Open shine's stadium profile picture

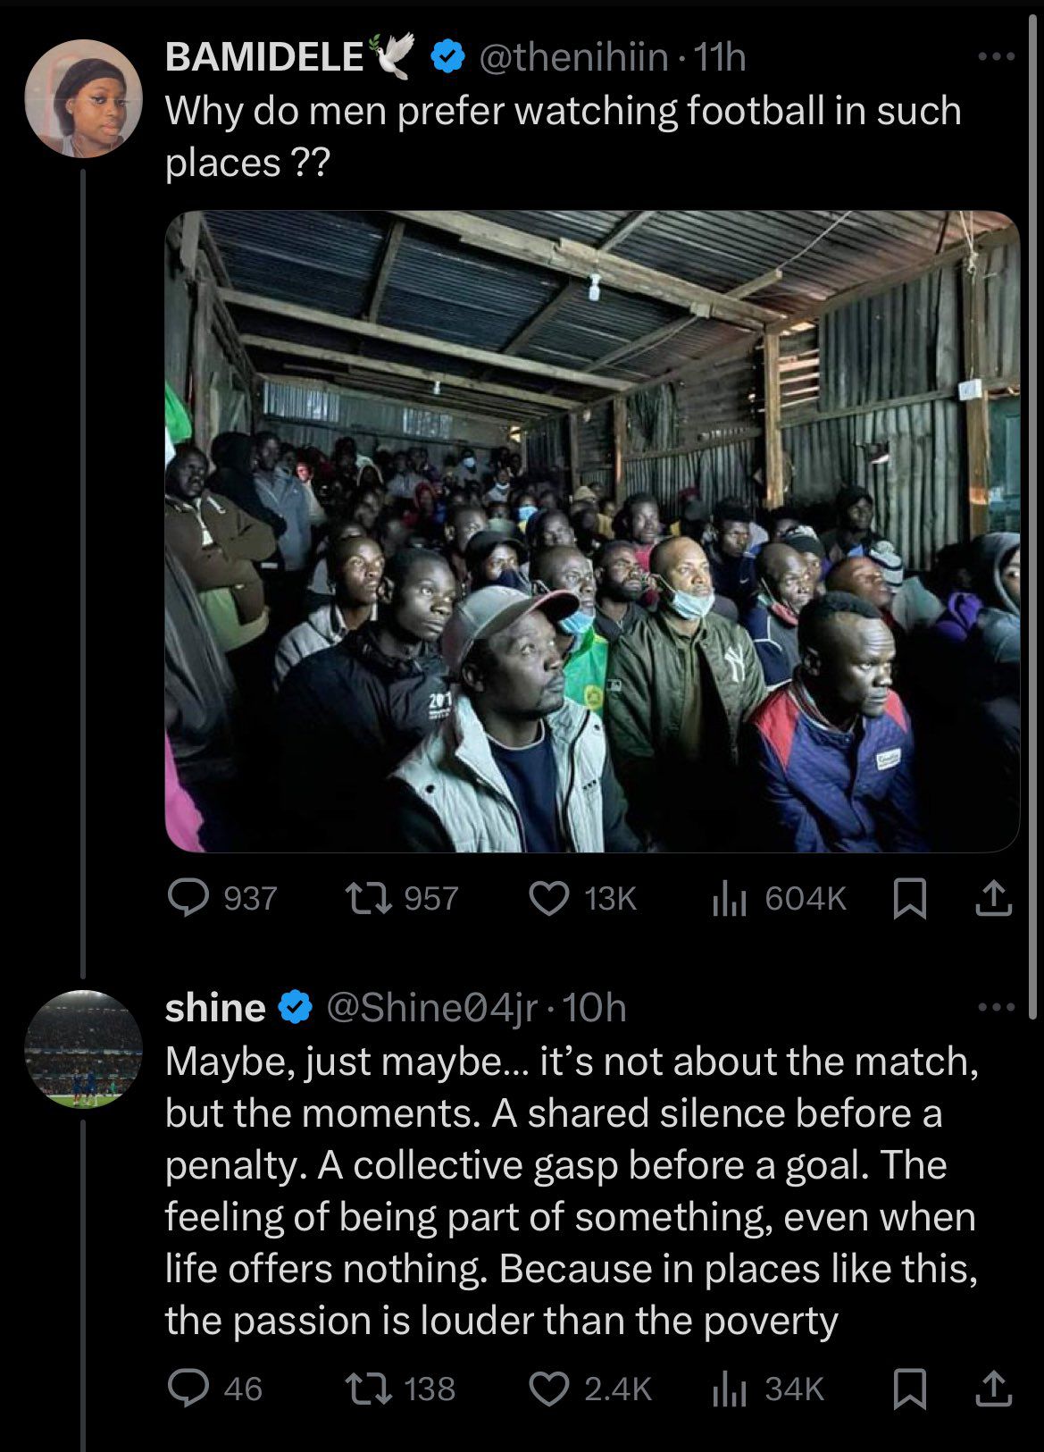(x=83, y=1049)
